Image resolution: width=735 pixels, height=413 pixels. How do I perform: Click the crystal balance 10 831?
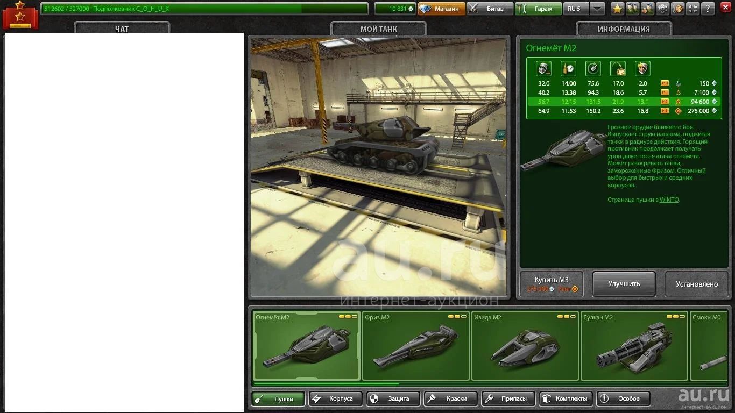395,9
